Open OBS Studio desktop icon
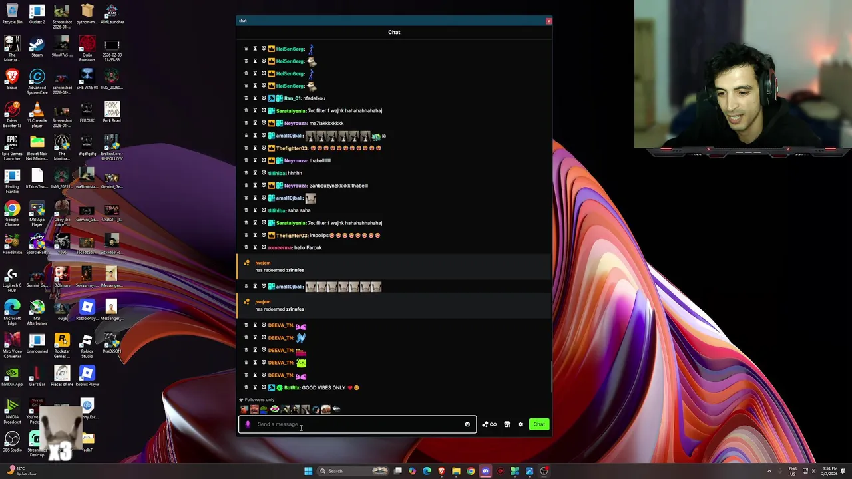This screenshot has height=479, width=852. coord(12,442)
